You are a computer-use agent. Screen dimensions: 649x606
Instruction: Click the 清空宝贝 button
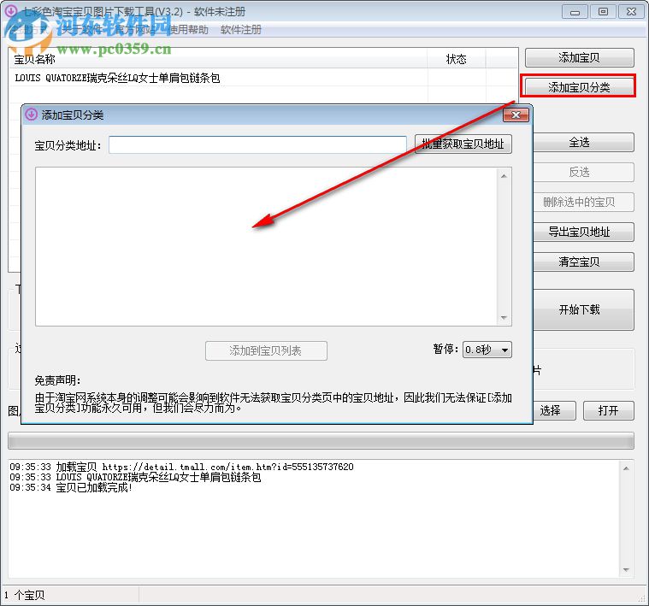coord(583,262)
